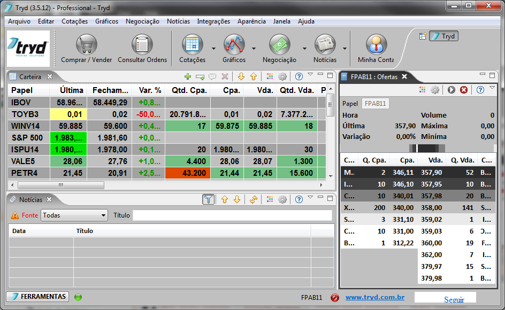Select the VALE5 row in Carteira
This screenshot has width=505, height=310.
pos(167,161)
